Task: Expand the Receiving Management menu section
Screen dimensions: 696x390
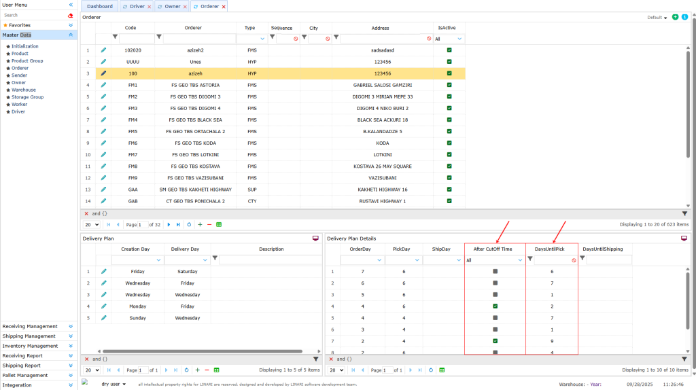Action: pos(71,326)
